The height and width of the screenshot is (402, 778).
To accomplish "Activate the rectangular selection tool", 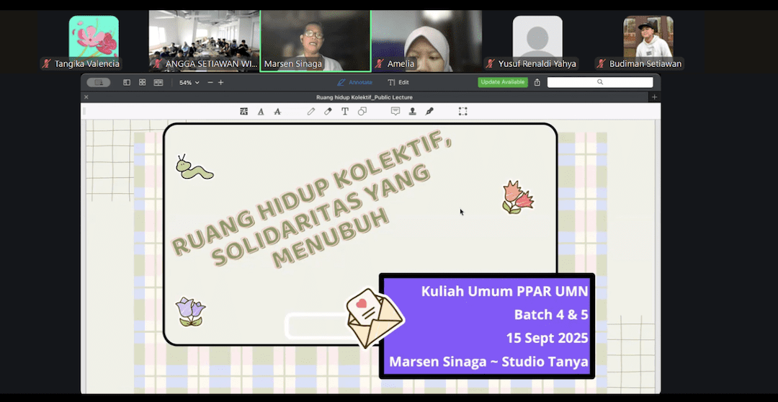I will pyautogui.click(x=462, y=112).
